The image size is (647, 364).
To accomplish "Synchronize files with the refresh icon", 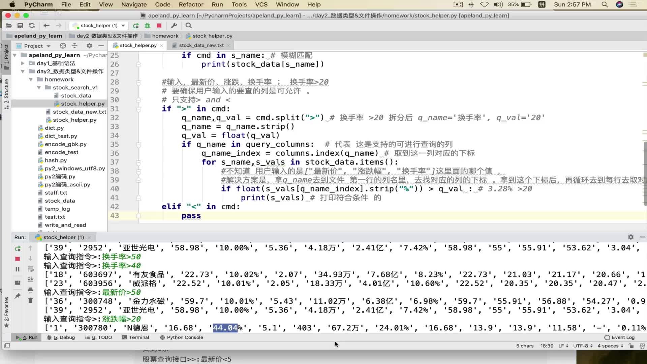I will coord(32,26).
